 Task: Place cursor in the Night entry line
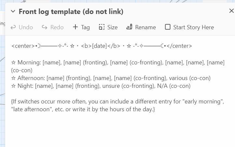pyautogui.click(x=101, y=86)
